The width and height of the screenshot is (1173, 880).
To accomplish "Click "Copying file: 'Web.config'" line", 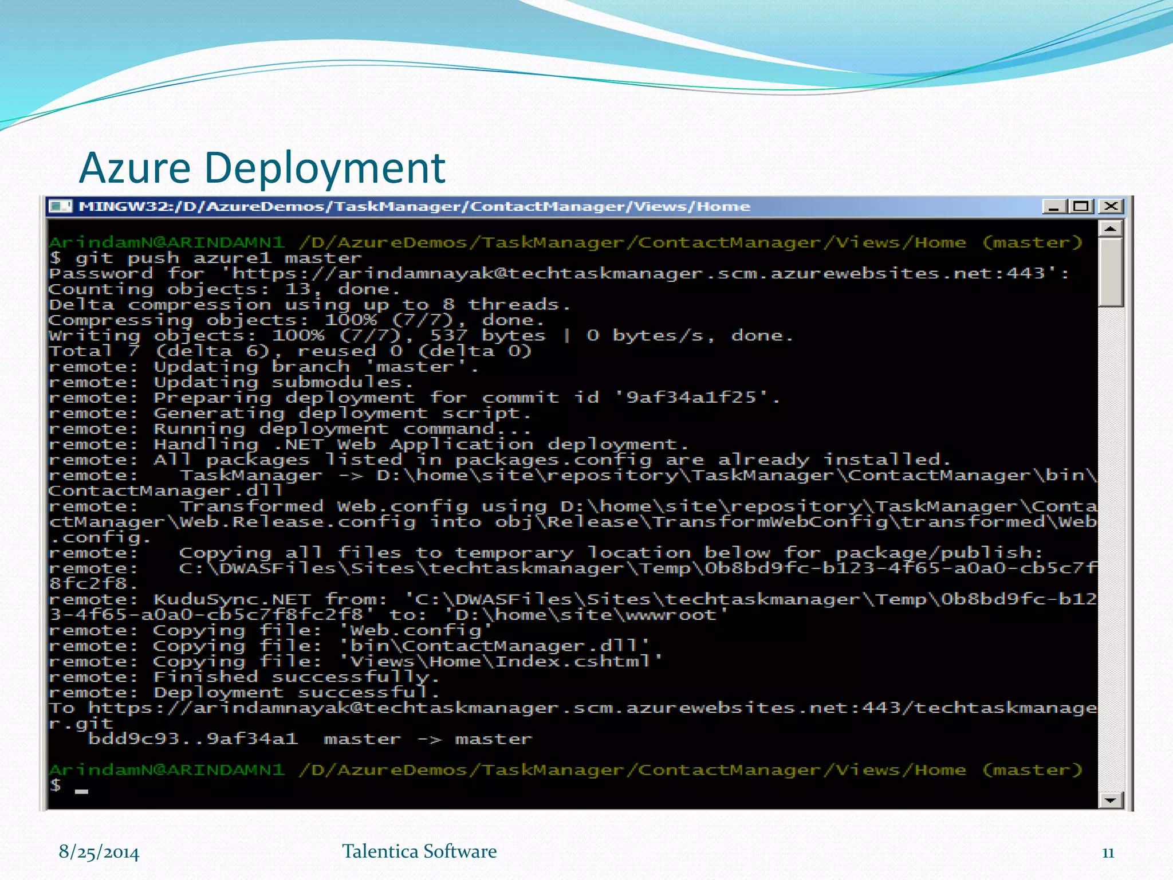I will (271, 630).
